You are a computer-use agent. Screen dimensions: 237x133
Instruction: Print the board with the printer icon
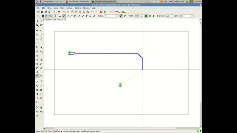click(46, 12)
